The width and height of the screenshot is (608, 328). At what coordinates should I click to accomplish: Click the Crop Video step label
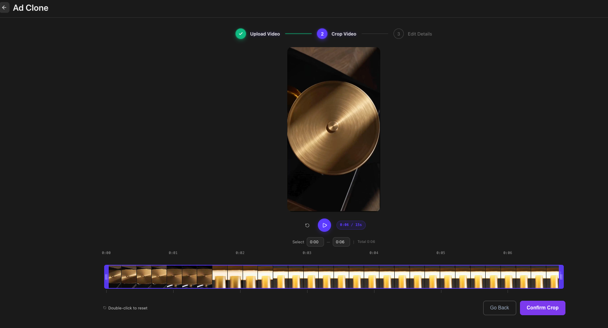pos(344,34)
